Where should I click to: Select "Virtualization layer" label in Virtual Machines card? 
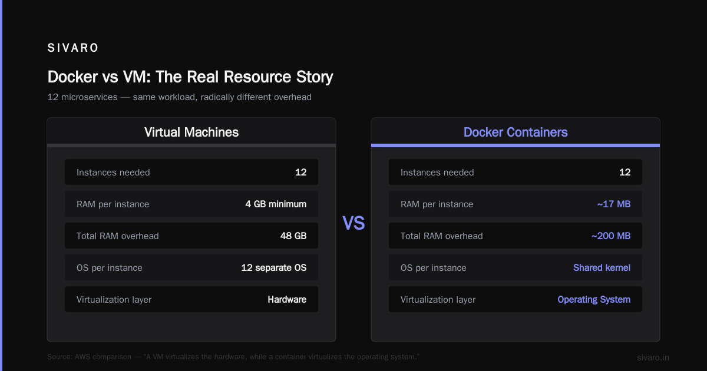[x=114, y=300]
